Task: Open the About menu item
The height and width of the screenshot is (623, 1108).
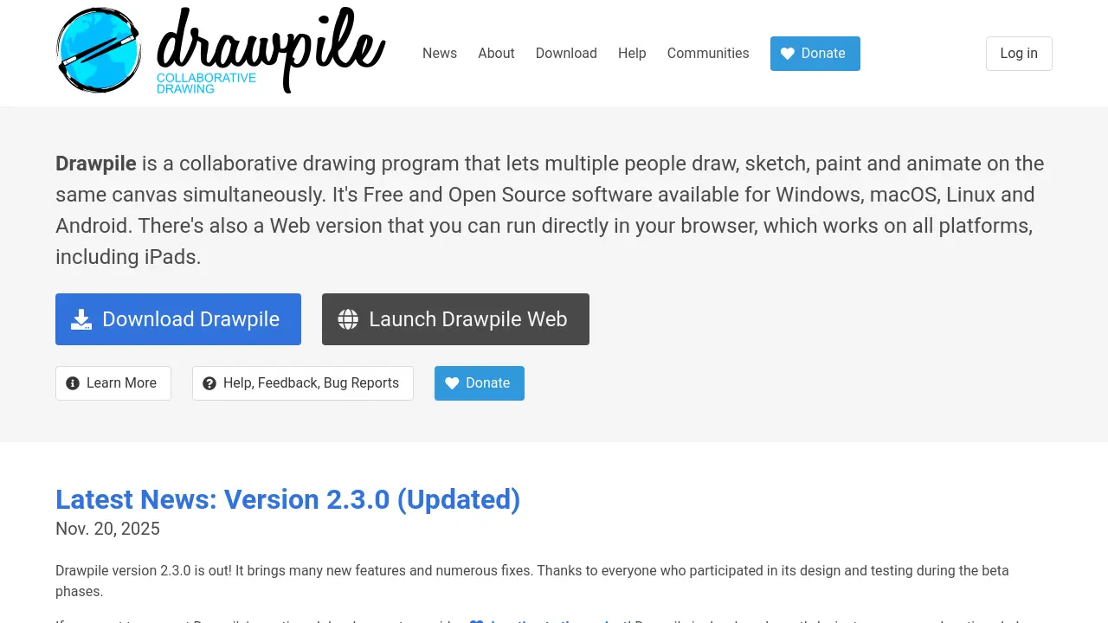Action: point(496,54)
